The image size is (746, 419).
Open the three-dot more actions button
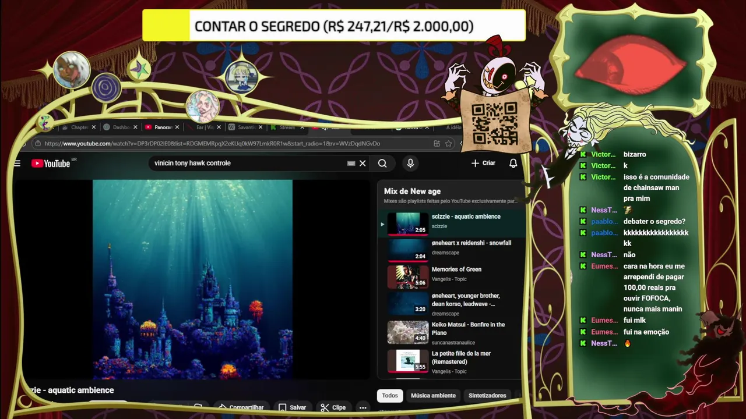click(363, 407)
